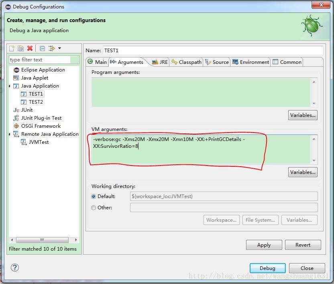The image size is (334, 284).
Task: Select JUnit configuration type
Action: 27,110
